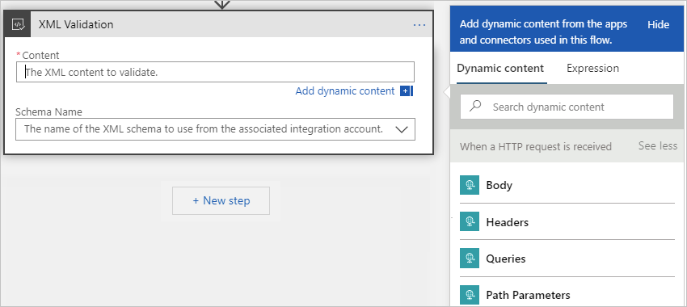Open the XML Validation ellipsis menu
The image size is (687, 307).
coord(419,25)
